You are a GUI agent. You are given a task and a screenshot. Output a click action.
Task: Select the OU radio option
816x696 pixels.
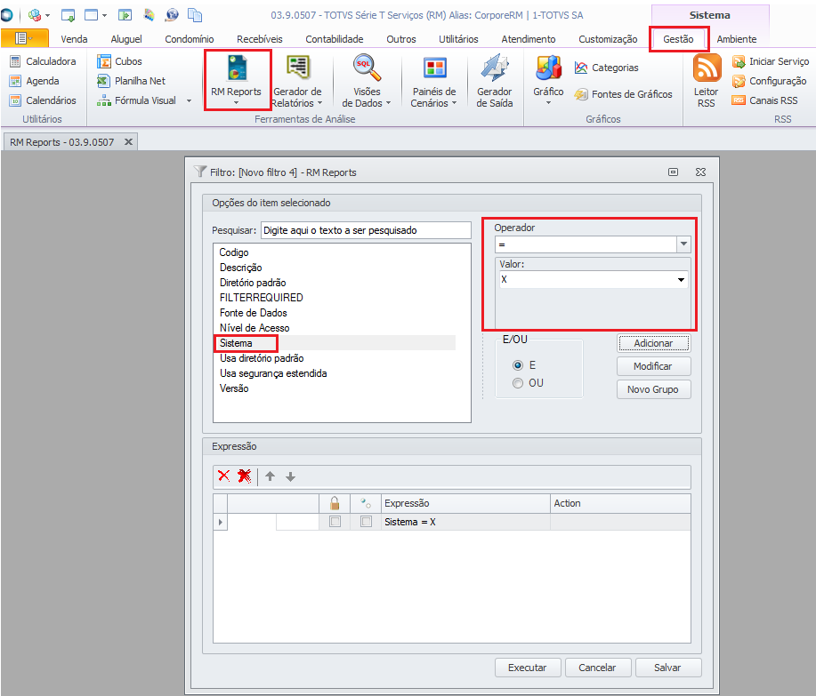(x=518, y=383)
